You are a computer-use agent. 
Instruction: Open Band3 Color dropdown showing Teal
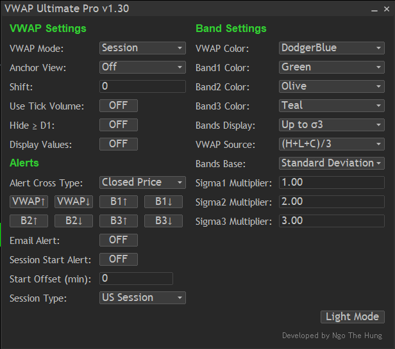click(x=332, y=106)
